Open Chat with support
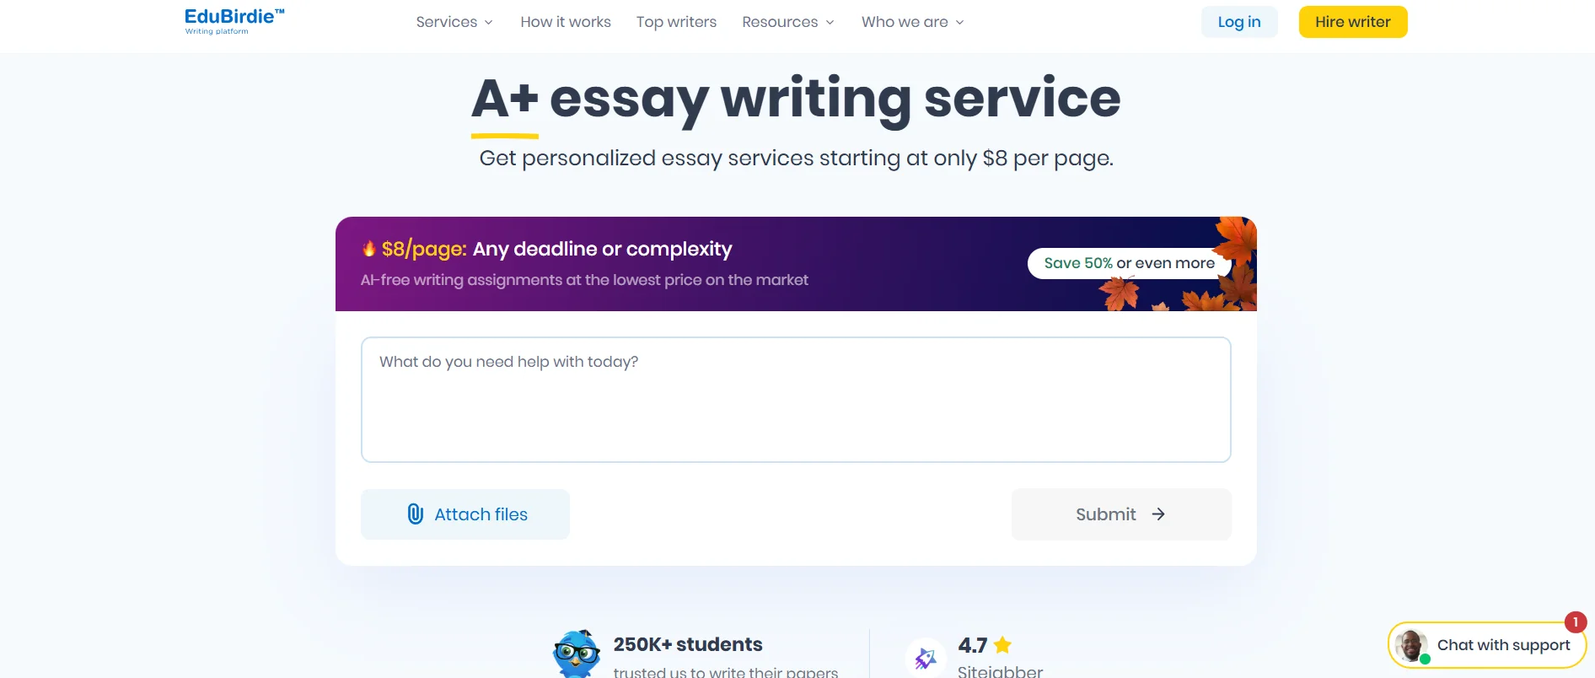The height and width of the screenshot is (678, 1595). tap(1502, 644)
